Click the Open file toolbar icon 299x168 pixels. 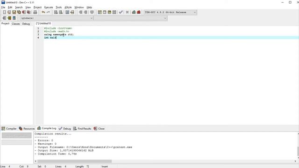(x=9, y=12)
